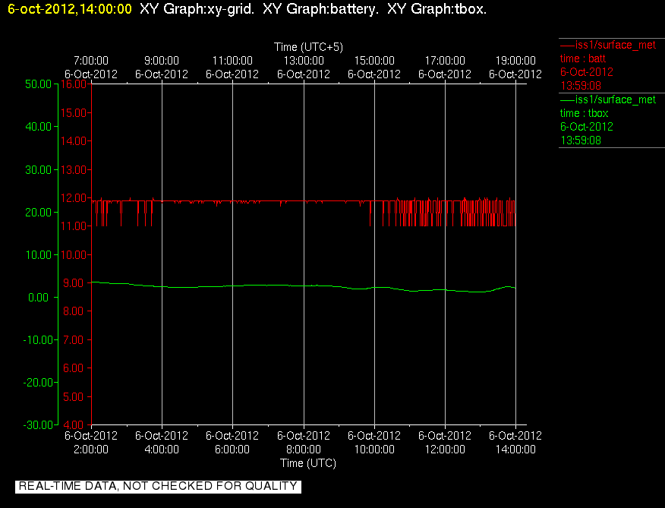
Task: Click the 6:00:00 bottom axis label
Action: tap(232, 450)
